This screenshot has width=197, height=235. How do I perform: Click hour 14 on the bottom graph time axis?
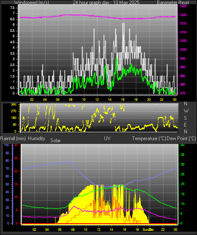(111, 229)
